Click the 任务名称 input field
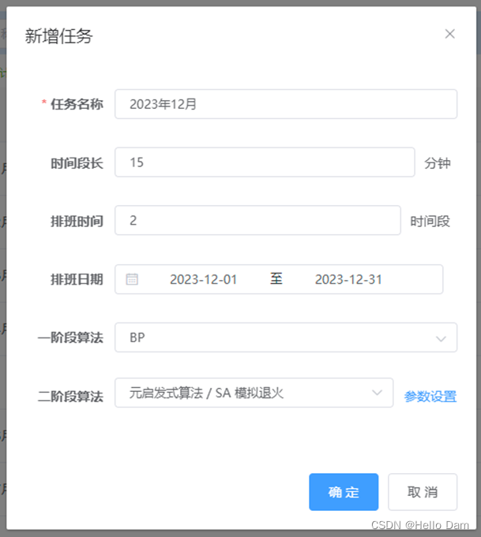The image size is (481, 537). pos(286,104)
